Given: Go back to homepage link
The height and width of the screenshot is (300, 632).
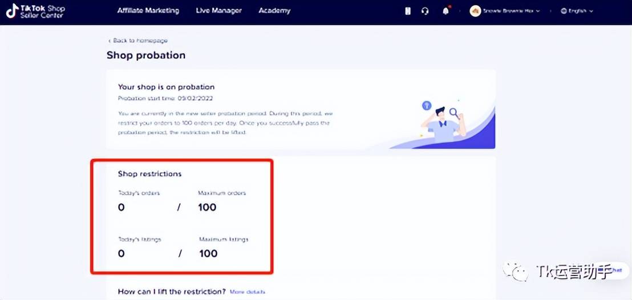Looking at the screenshot, I should 137,40.
